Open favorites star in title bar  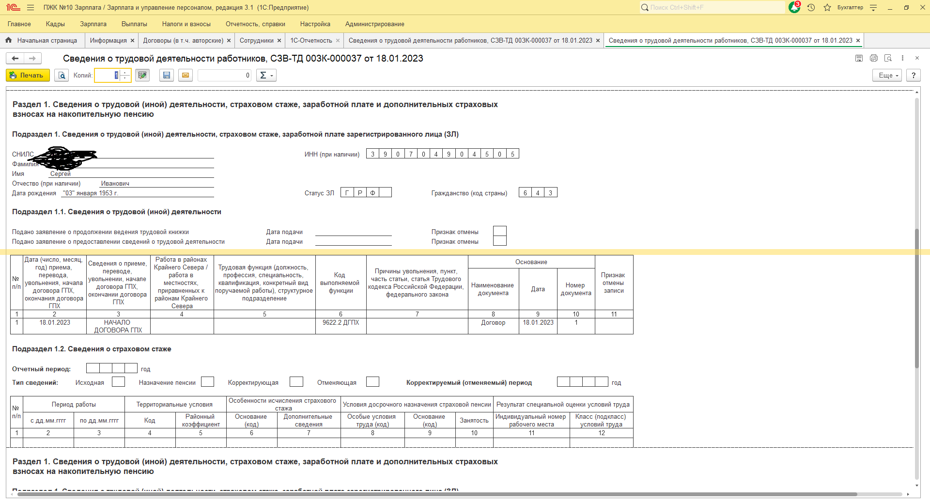pyautogui.click(x=827, y=8)
